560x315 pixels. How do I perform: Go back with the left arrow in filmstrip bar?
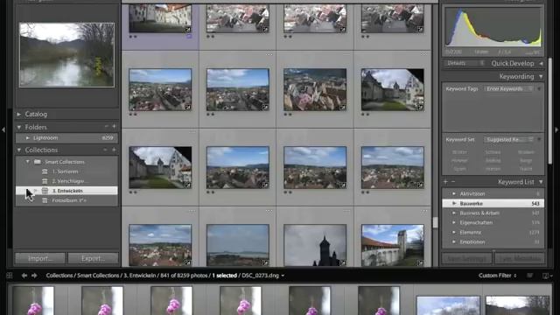[x=24, y=276]
